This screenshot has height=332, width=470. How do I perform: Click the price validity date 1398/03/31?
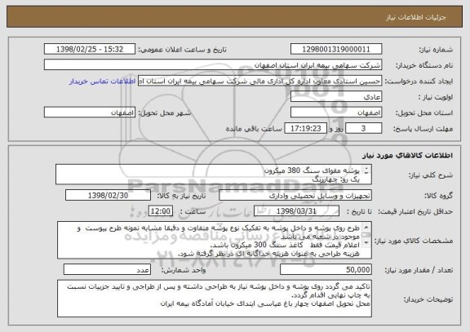click(x=296, y=211)
